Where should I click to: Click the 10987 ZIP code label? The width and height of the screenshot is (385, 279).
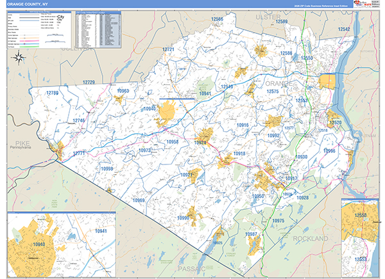pyautogui.click(x=252, y=234)
